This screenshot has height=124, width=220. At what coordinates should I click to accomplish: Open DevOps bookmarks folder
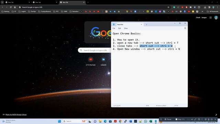[x=32, y=11]
